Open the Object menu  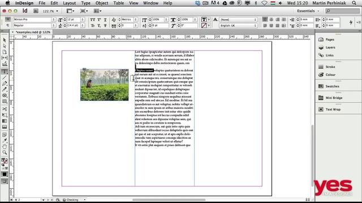click(102, 3)
